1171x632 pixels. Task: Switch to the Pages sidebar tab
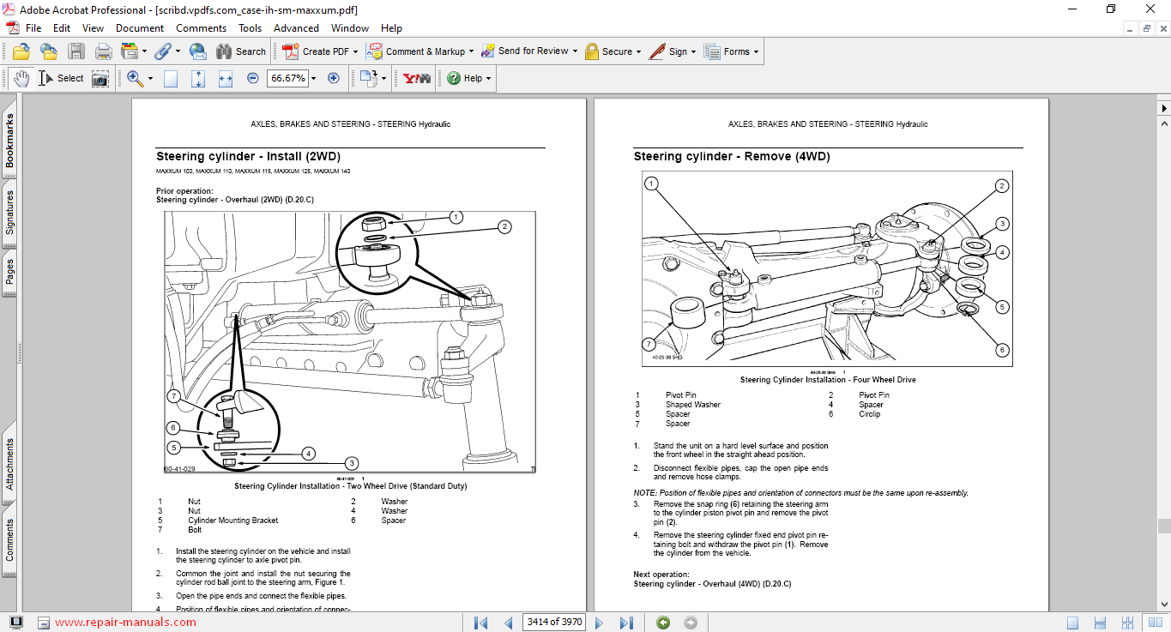point(9,271)
